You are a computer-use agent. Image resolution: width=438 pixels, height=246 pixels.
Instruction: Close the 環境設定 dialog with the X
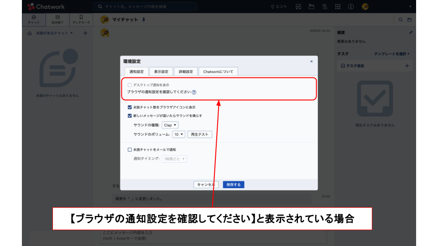pyautogui.click(x=311, y=61)
